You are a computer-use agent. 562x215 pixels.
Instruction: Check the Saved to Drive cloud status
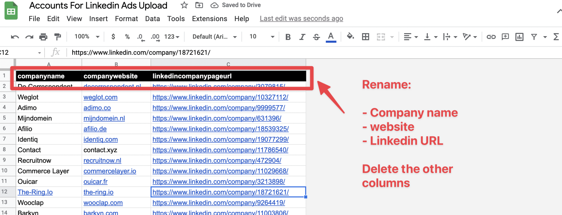[x=236, y=5]
